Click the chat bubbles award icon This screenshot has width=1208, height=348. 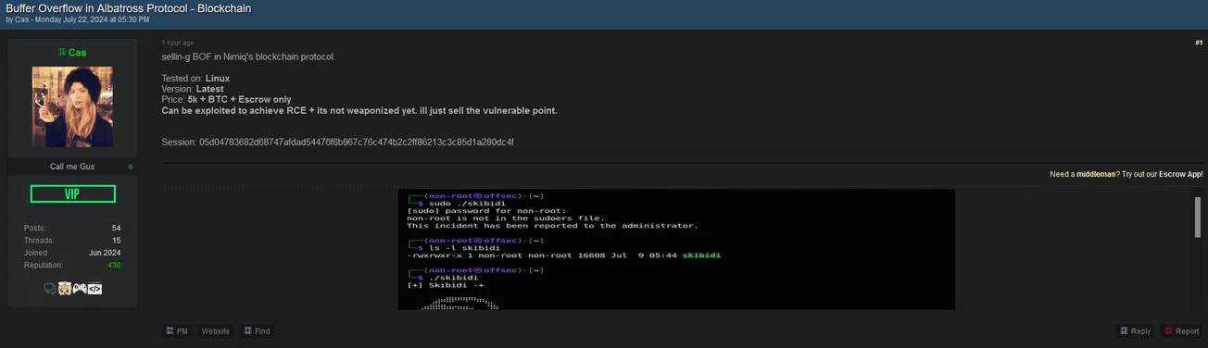[50, 288]
